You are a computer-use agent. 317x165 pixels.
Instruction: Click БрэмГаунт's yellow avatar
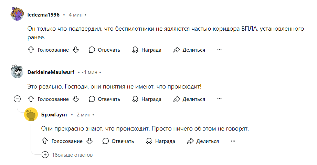[31, 114]
